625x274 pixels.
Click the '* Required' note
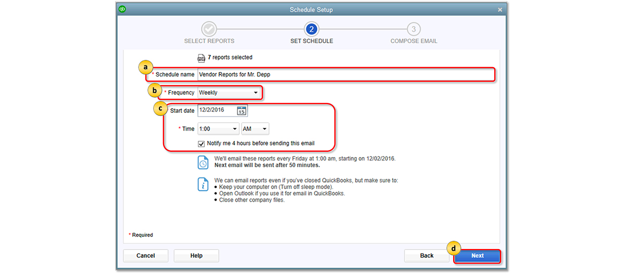coord(141,235)
